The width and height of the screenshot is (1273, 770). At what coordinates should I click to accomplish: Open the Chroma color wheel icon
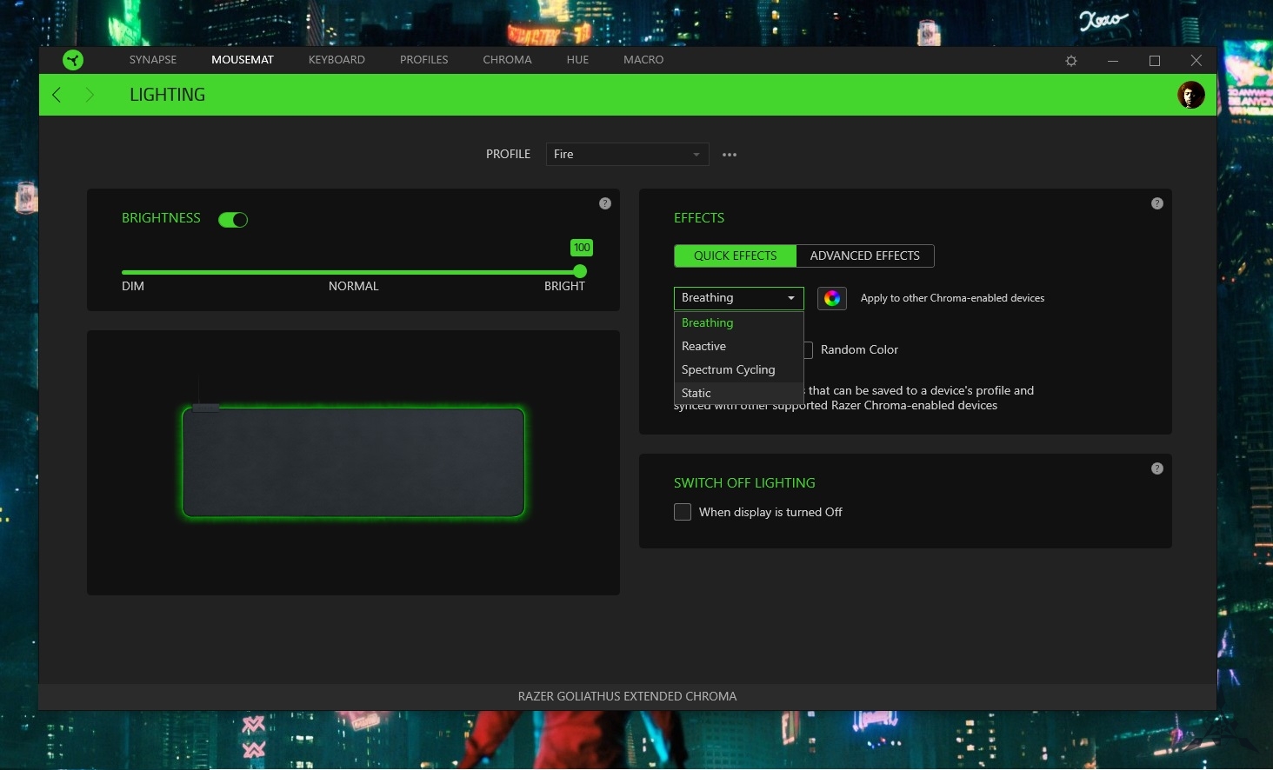click(831, 298)
